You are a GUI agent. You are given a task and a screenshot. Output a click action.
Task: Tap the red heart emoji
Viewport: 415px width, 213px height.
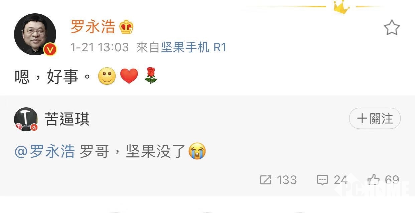129,76
